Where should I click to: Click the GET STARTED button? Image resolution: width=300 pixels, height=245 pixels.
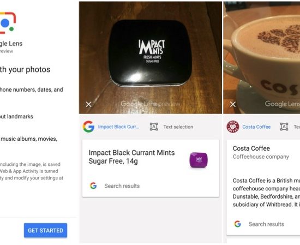click(45, 230)
